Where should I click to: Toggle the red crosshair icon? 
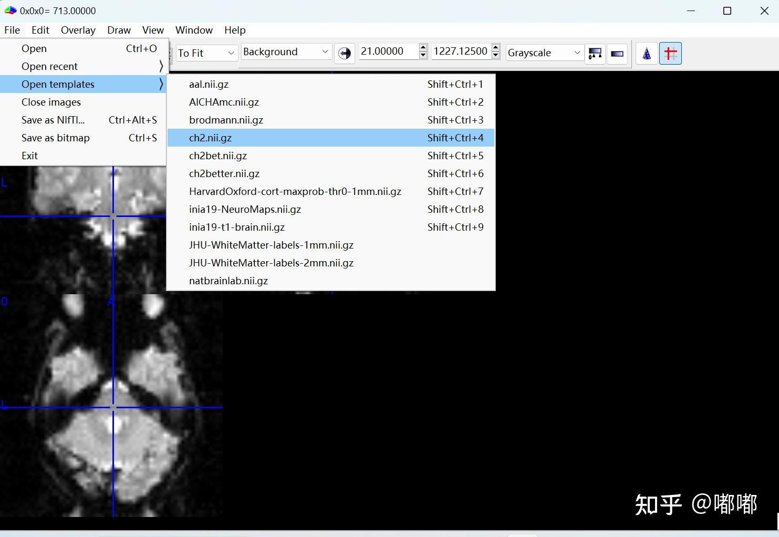coord(671,53)
